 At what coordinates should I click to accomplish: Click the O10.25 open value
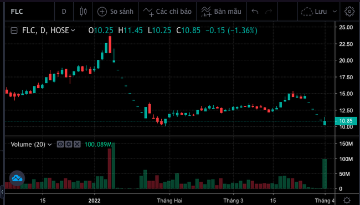tap(101, 30)
